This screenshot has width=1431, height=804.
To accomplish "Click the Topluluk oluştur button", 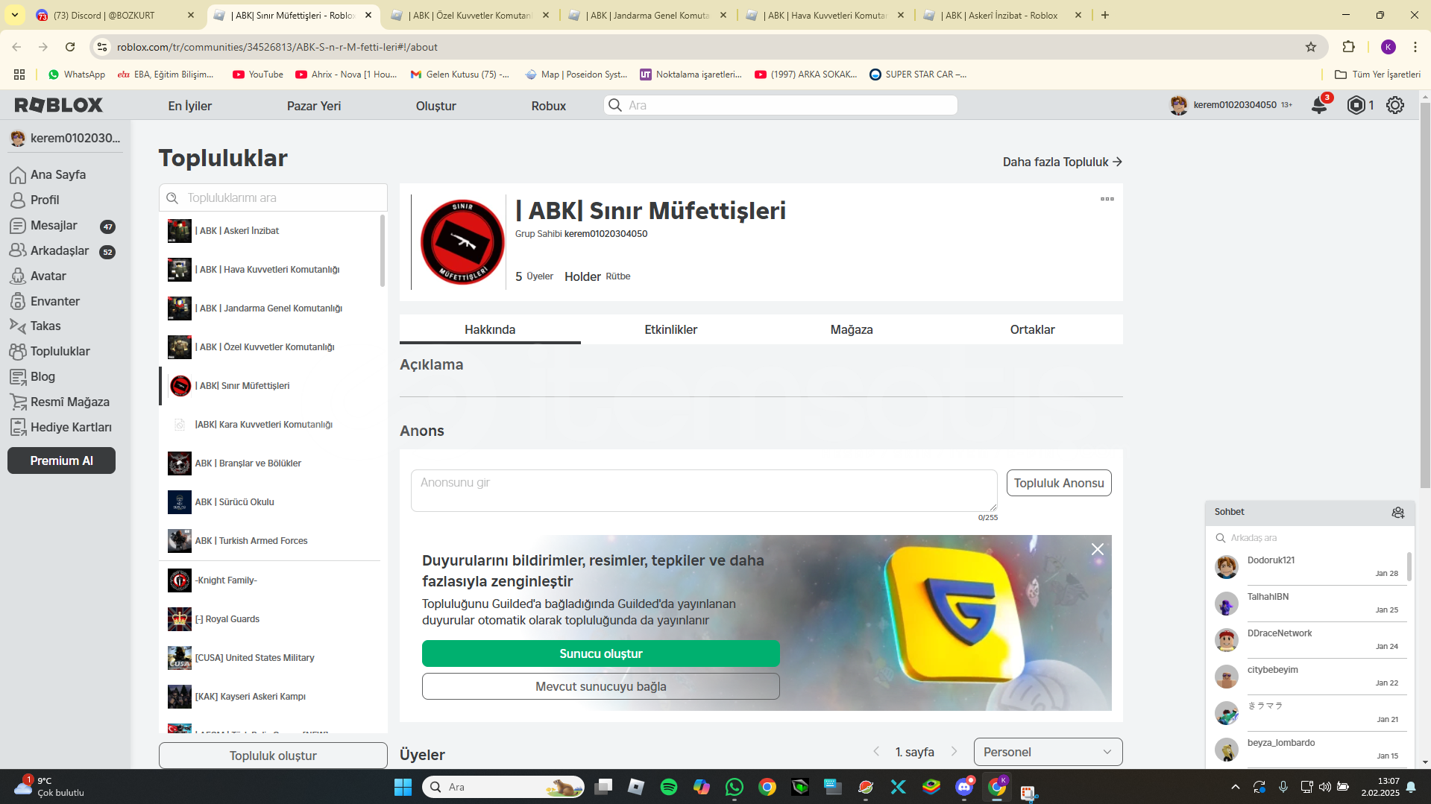I will point(273,756).
